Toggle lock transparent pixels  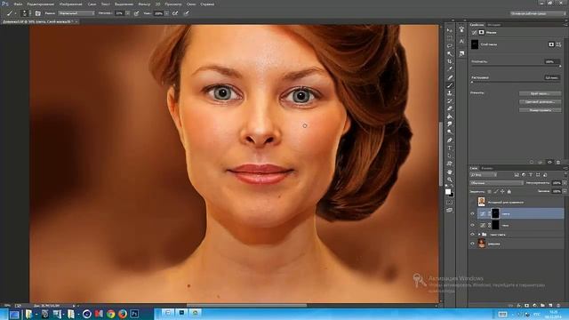[x=489, y=192]
